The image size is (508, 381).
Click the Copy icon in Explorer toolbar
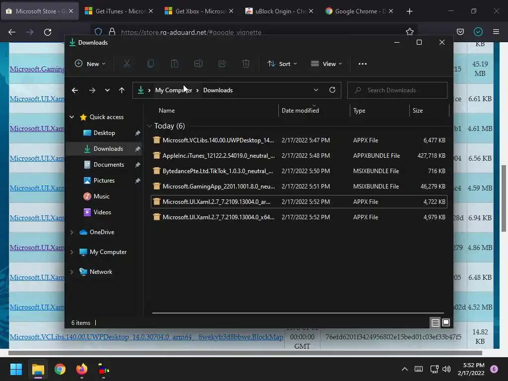coord(151,64)
